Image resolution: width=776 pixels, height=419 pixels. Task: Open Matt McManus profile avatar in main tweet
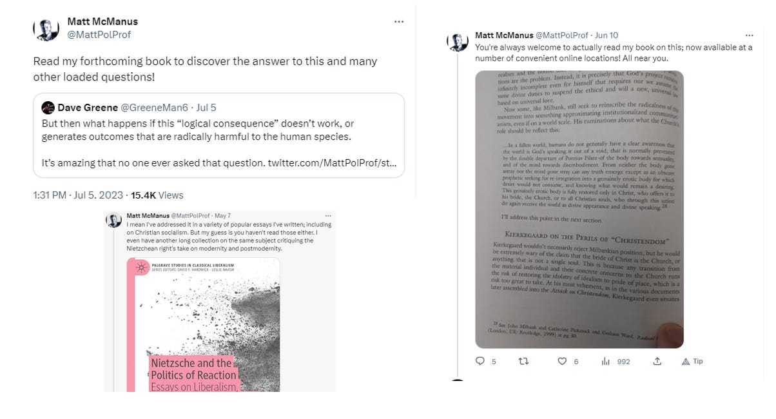point(46,28)
